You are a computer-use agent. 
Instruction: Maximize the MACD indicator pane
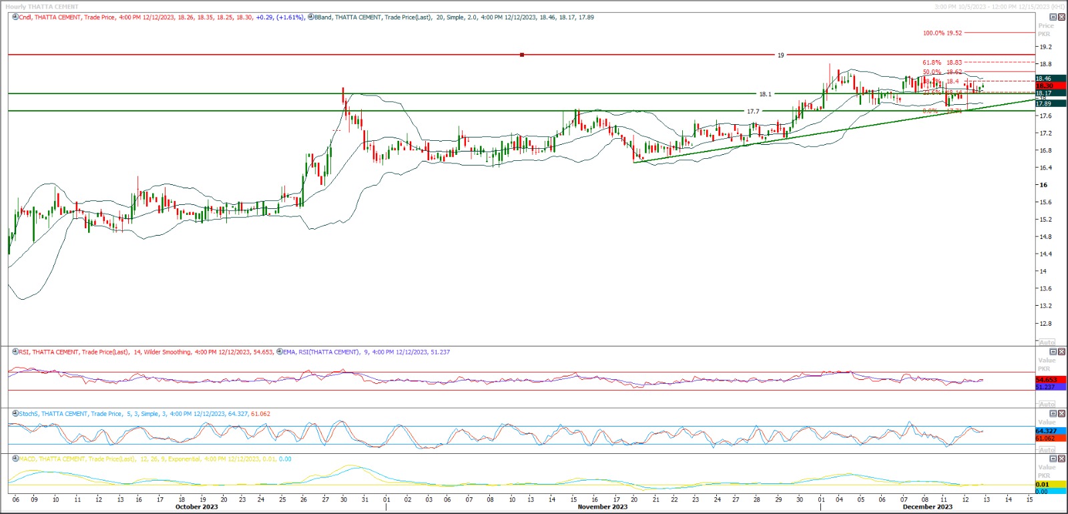point(1053,459)
